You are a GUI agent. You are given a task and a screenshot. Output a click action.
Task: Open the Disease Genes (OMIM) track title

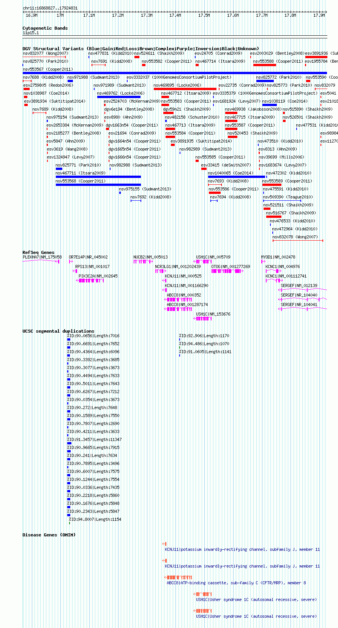click(49, 535)
